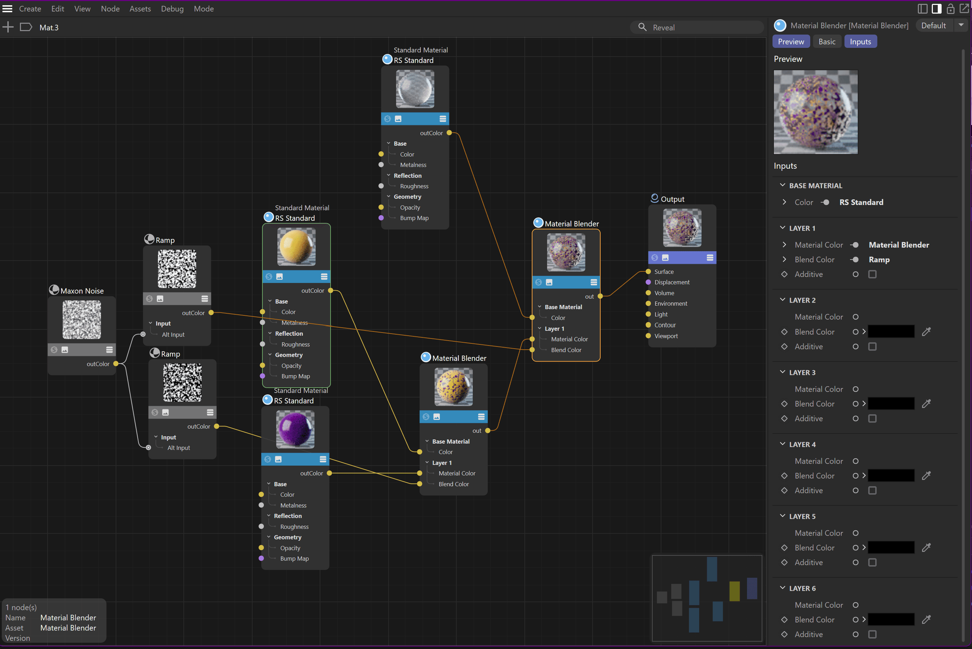
Task: Click the Maxon Noise node's S solo icon
Action: tap(54, 350)
